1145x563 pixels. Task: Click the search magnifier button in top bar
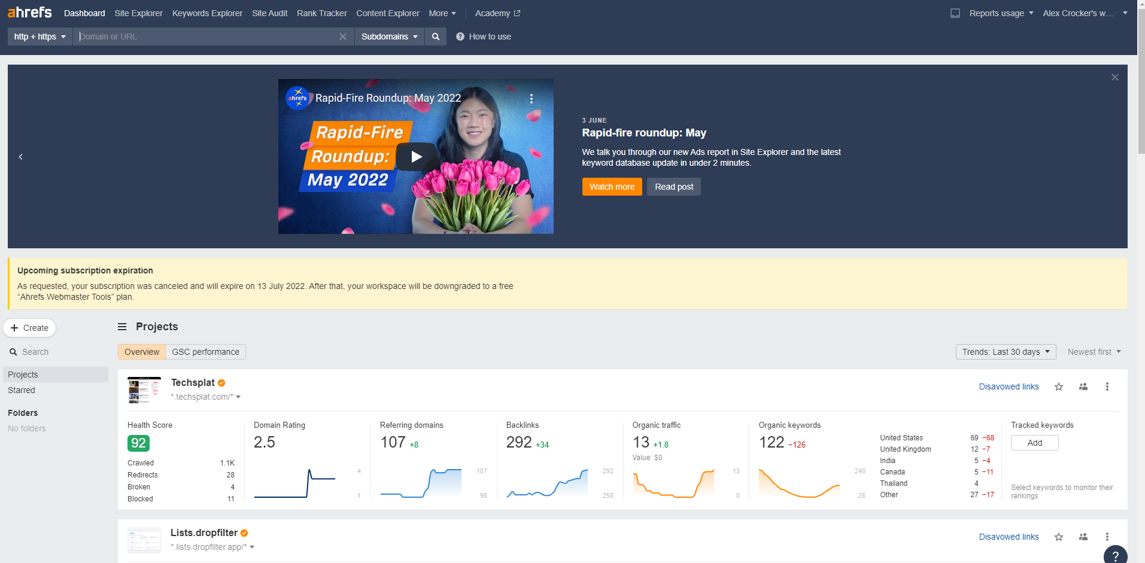click(436, 36)
